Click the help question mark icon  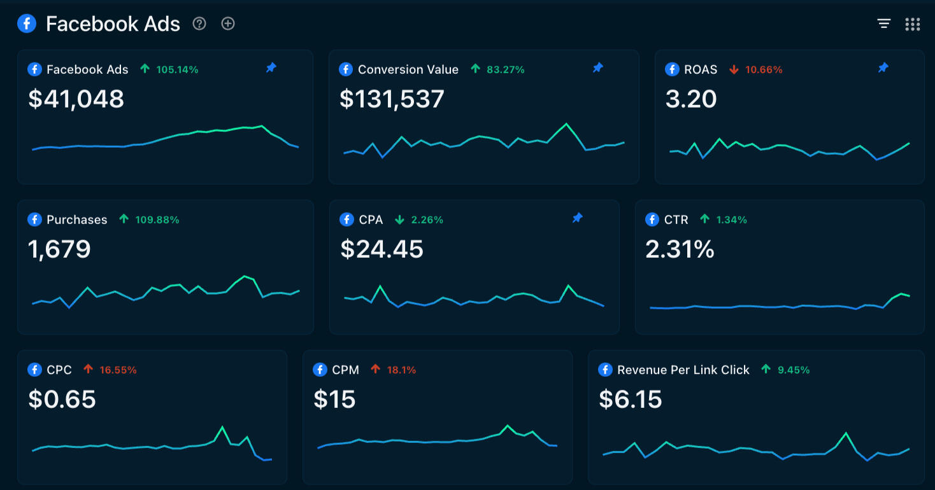[200, 24]
